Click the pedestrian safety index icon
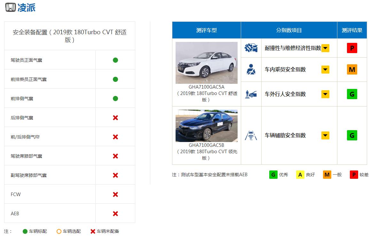Viewport: 370px width, 237px height. (x=251, y=94)
